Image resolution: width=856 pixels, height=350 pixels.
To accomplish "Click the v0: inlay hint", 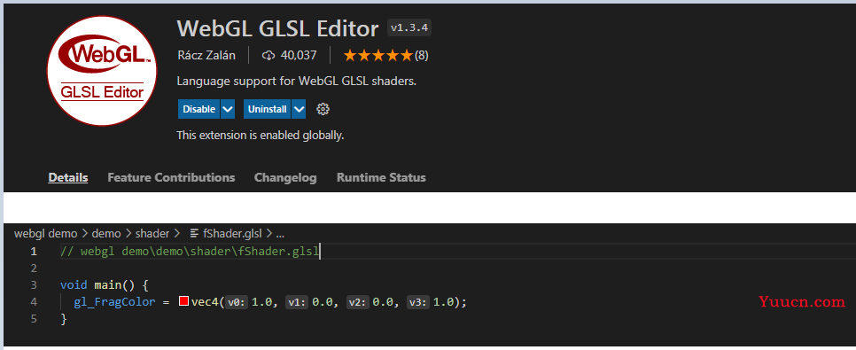I will (237, 302).
